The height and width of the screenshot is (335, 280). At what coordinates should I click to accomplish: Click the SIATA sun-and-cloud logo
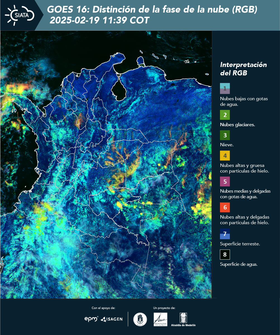click(19, 15)
